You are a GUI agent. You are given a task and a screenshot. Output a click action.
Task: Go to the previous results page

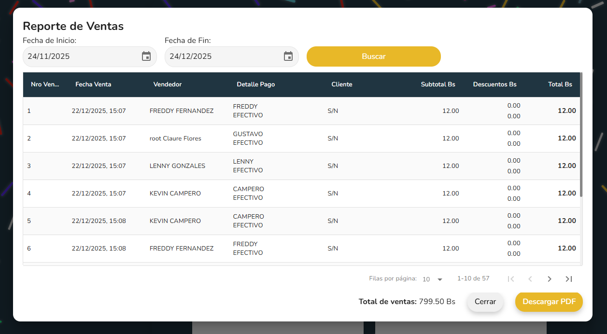tap(530, 279)
